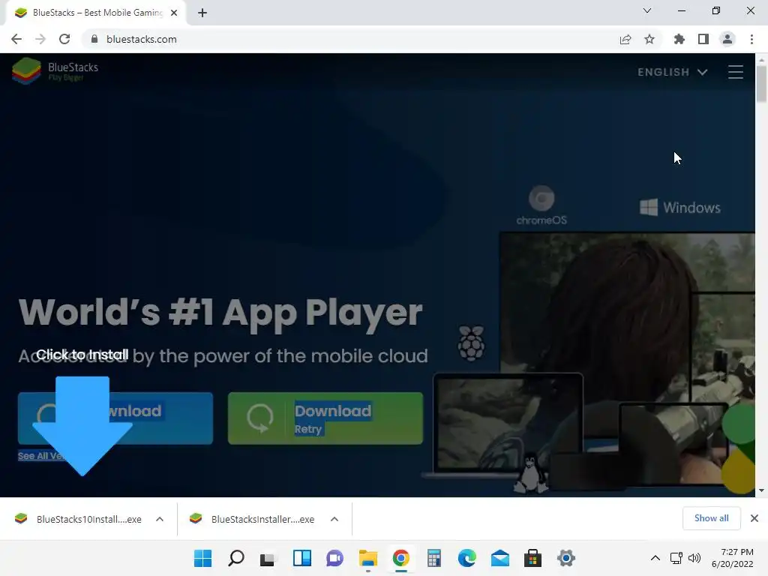The width and height of the screenshot is (768, 576).
Task: Open the Chrome three-dot menu
Action: coord(751,39)
